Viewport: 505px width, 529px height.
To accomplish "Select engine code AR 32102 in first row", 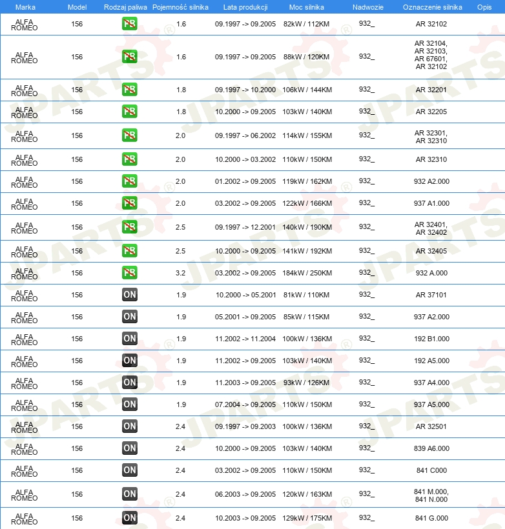I will [x=431, y=24].
